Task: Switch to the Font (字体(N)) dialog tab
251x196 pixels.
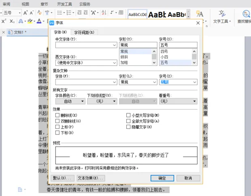Action: point(60,32)
